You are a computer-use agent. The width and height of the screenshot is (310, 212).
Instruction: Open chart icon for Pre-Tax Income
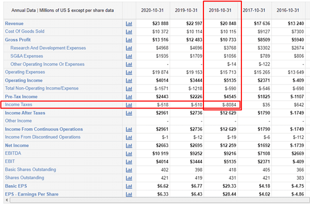click(129, 97)
